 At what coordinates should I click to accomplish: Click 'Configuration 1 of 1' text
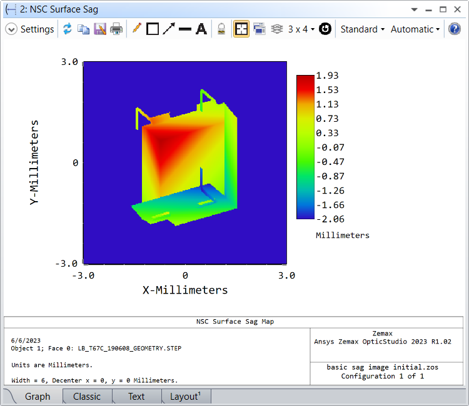[x=383, y=376]
